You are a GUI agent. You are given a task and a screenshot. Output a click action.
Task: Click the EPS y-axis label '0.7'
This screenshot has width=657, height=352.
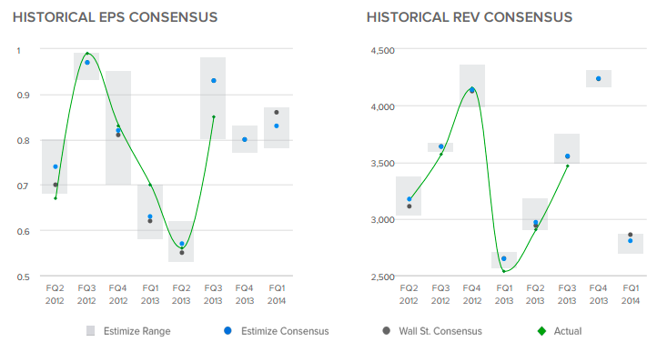pyautogui.click(x=23, y=186)
